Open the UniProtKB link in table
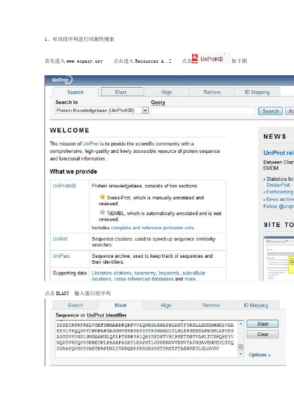294x416 pixels. [64, 185]
